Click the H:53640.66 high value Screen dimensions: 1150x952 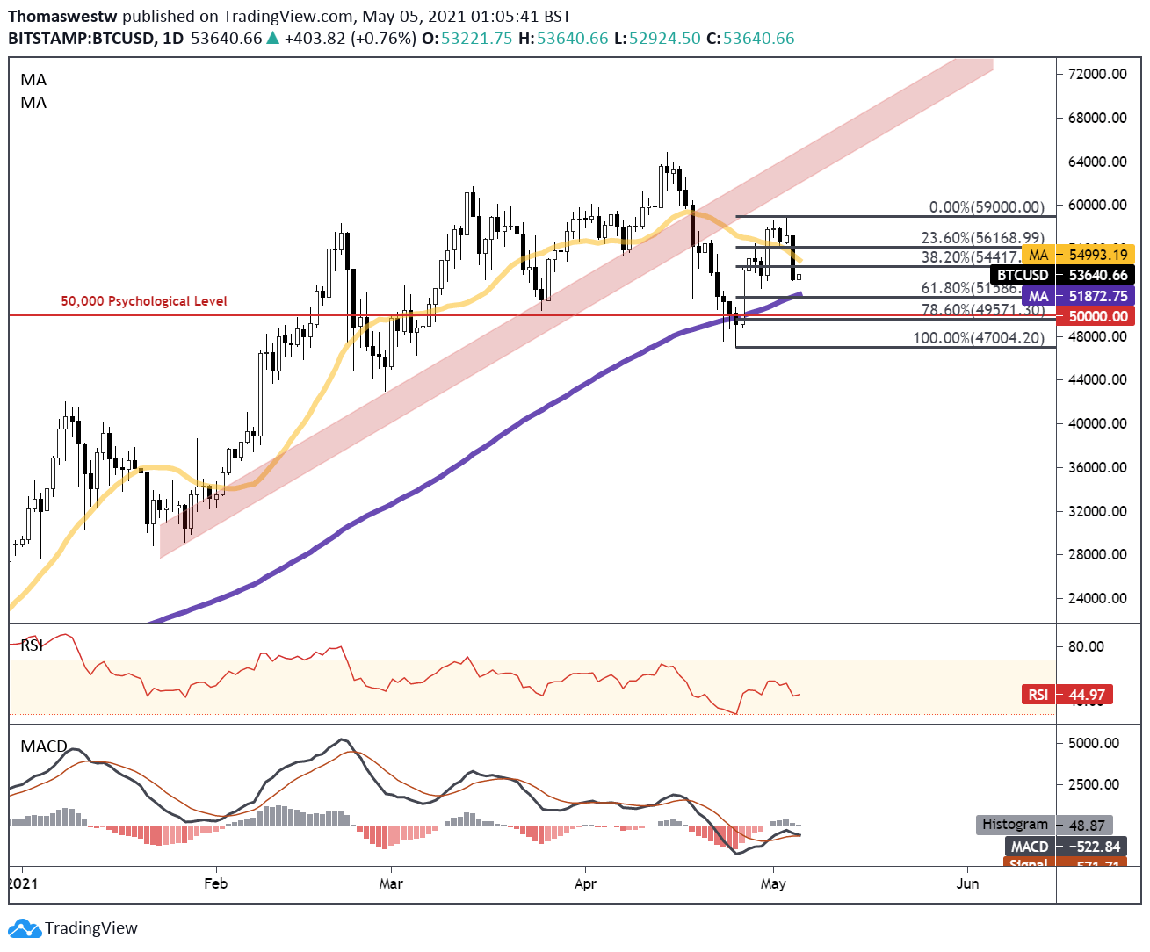click(563, 39)
